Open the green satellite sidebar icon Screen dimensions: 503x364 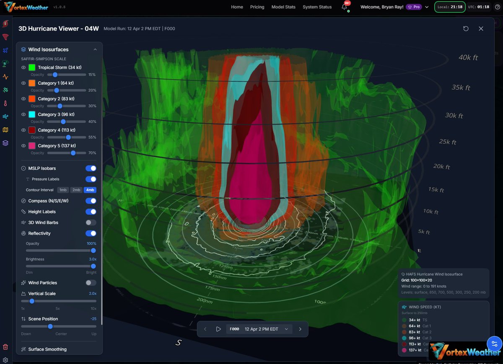(x=5, y=90)
